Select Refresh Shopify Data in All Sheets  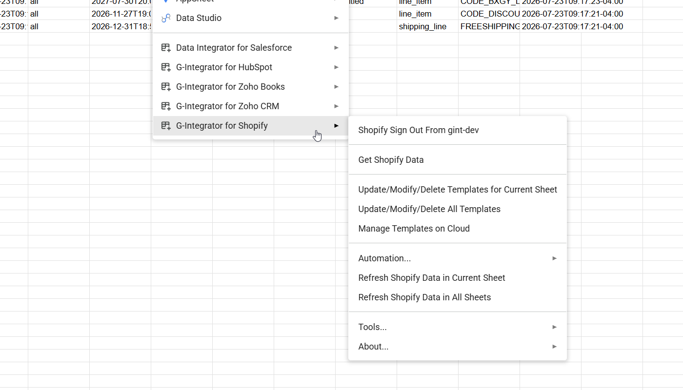point(458,297)
